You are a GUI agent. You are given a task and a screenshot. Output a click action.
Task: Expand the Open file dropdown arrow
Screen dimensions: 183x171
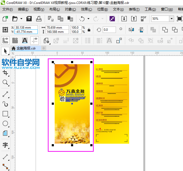[21, 19]
